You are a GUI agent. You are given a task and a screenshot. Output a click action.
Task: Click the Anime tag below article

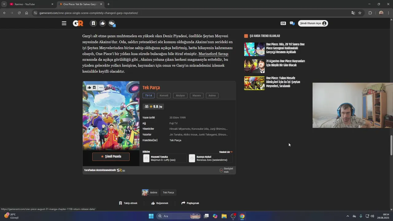150,192
